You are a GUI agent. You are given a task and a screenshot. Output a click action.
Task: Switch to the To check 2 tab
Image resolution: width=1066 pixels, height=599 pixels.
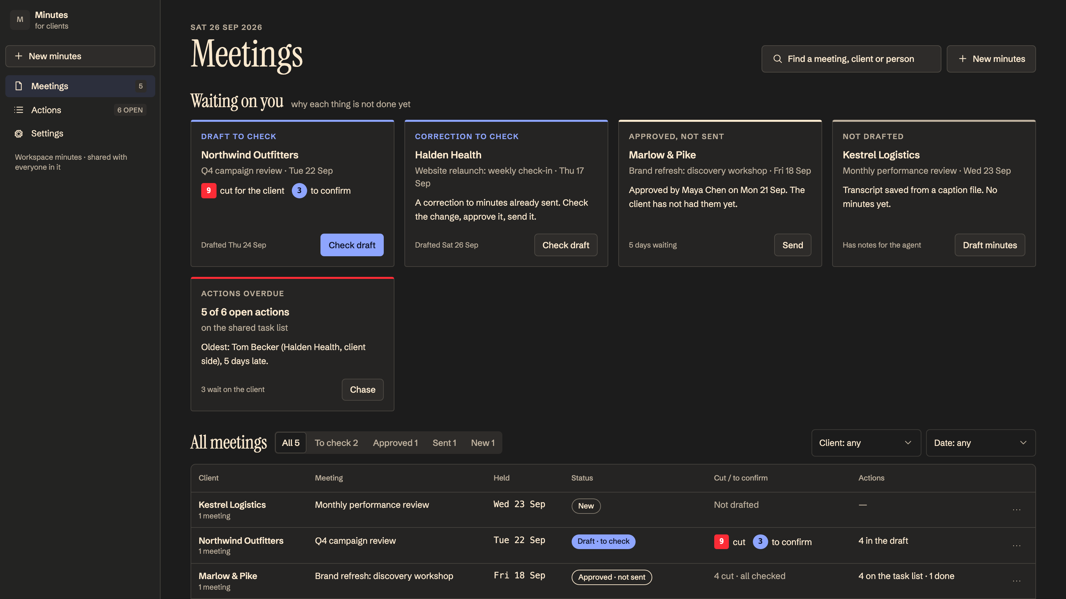[336, 443]
